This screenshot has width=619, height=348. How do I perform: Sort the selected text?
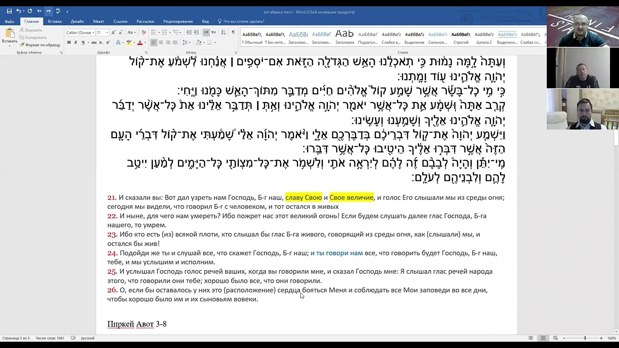[223, 32]
